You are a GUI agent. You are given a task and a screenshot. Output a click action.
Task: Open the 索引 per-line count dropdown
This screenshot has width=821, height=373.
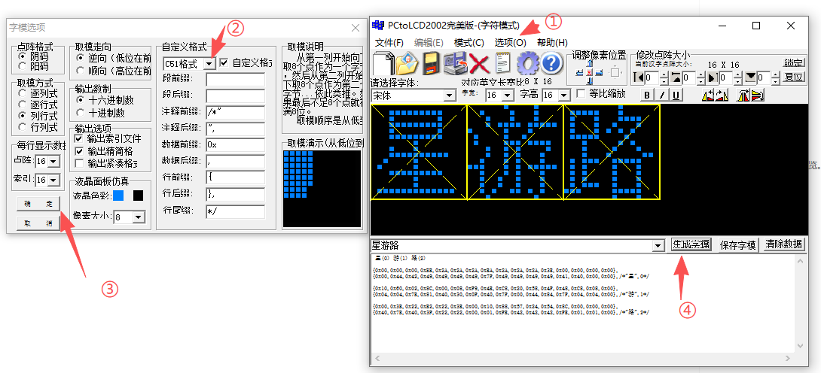(x=54, y=180)
